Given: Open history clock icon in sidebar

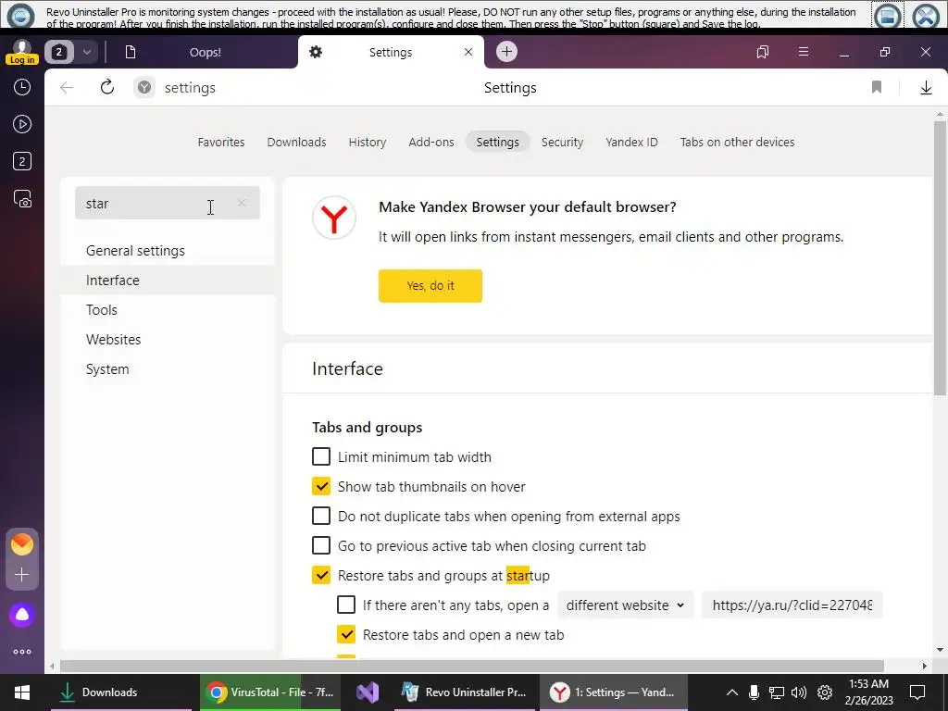Looking at the screenshot, I should (22, 88).
